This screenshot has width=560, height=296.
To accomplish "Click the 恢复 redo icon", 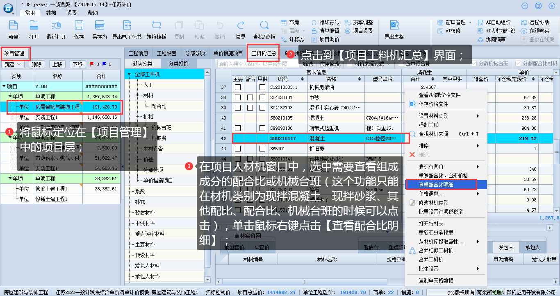I will [240, 25].
